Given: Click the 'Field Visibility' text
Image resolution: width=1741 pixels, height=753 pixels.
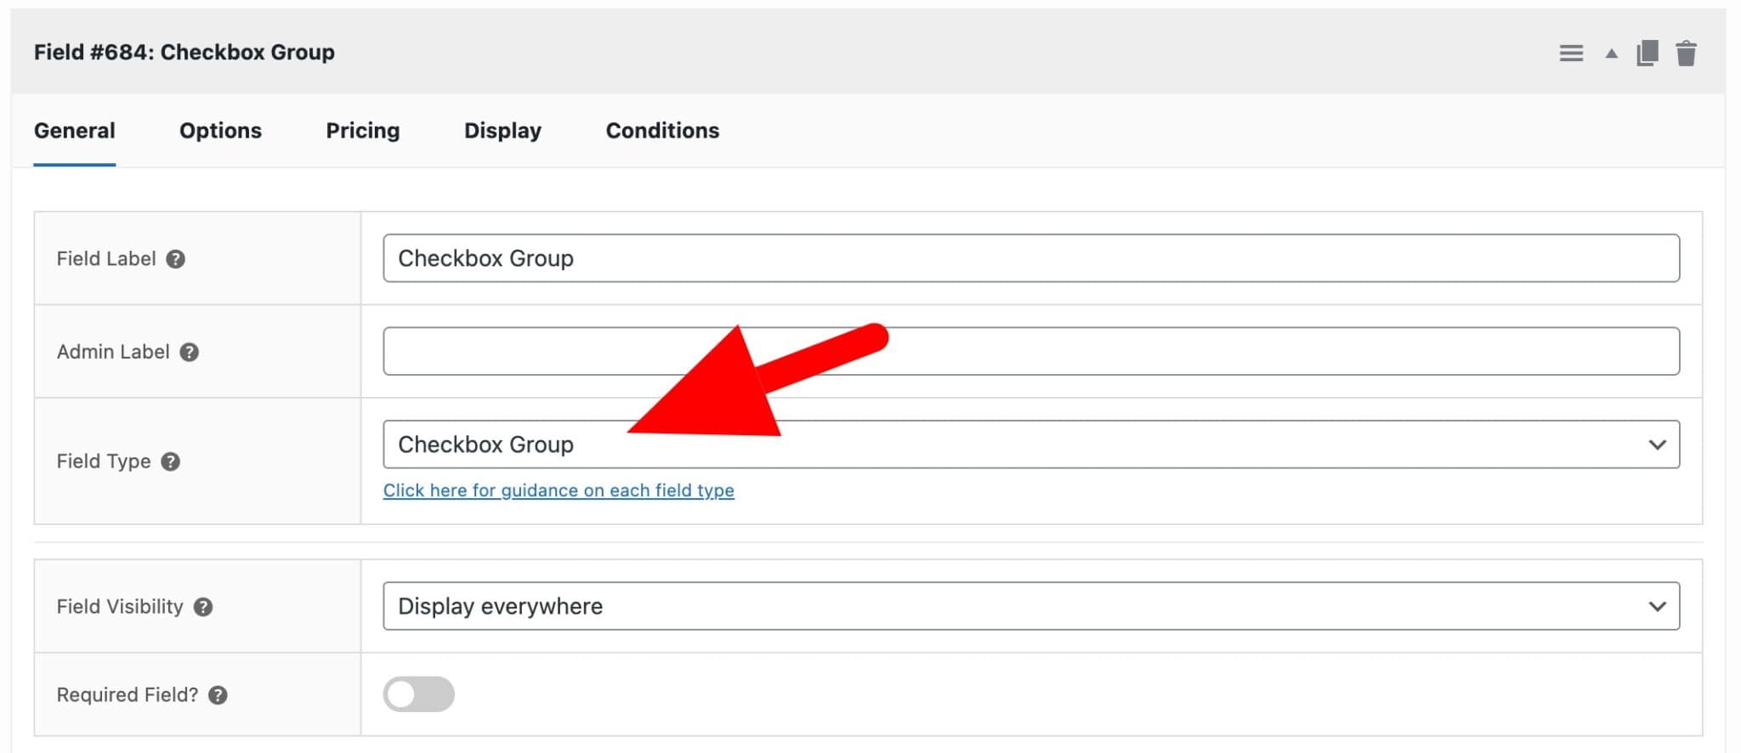Looking at the screenshot, I should [120, 607].
